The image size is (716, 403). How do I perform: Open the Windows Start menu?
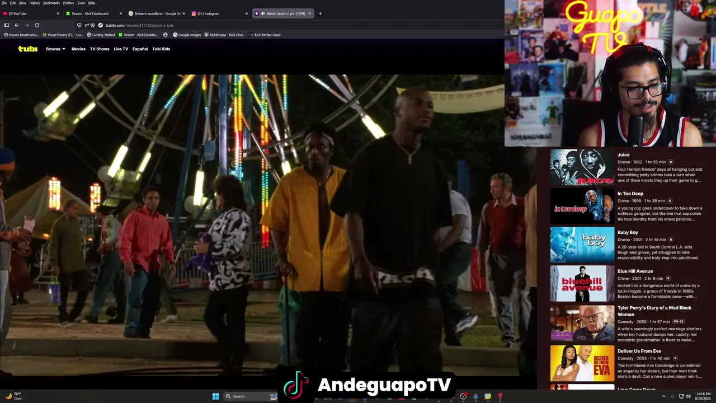pyautogui.click(x=215, y=396)
